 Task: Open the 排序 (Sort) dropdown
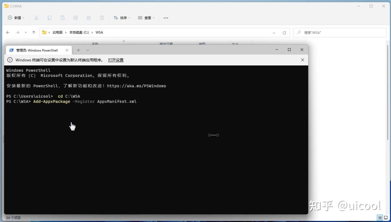coord(122,17)
